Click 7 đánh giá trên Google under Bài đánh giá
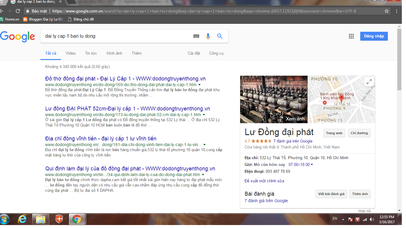 (266, 201)
